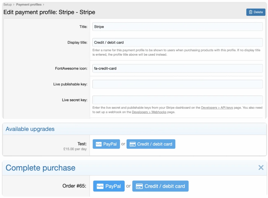268x198 pixels.
Task: Click the 'Complete purchase' heading text
Action: pos(40,168)
